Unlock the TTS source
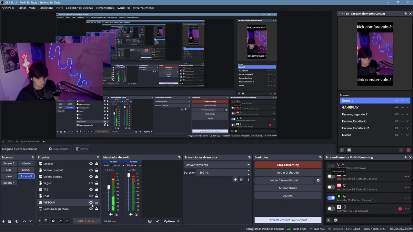Viewport: 413px width, 232px height. pos(96,189)
